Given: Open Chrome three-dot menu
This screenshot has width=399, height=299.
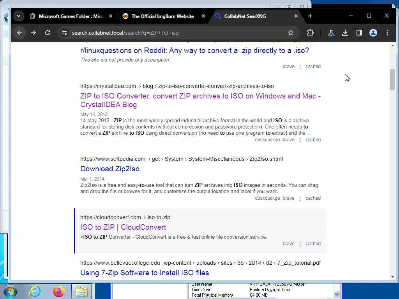Looking at the screenshot, I should pos(387,33).
